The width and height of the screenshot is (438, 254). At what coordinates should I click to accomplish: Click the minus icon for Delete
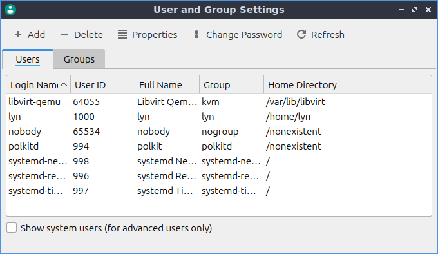click(64, 34)
